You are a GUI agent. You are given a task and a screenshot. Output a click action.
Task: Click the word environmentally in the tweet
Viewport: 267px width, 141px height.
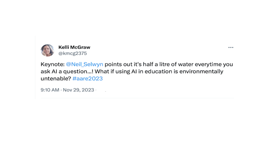coord(201,72)
